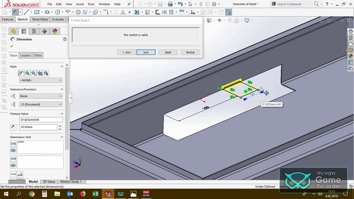Click the Add or Update Style icon
This screenshot has width=354, height=199.
point(27,73)
